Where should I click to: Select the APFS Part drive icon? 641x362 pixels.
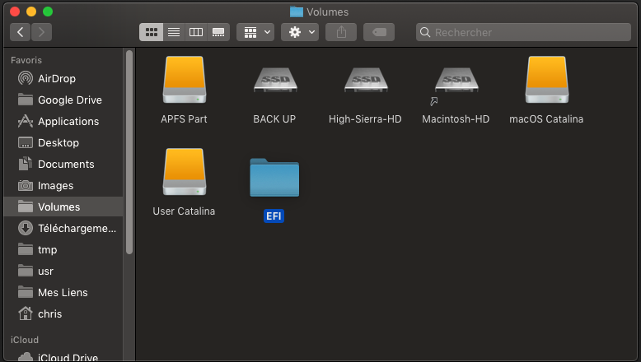(185, 80)
